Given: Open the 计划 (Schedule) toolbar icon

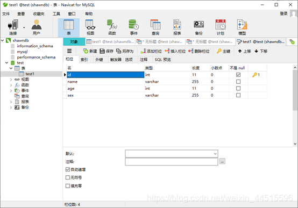Looking at the screenshot, I should 221,27.
